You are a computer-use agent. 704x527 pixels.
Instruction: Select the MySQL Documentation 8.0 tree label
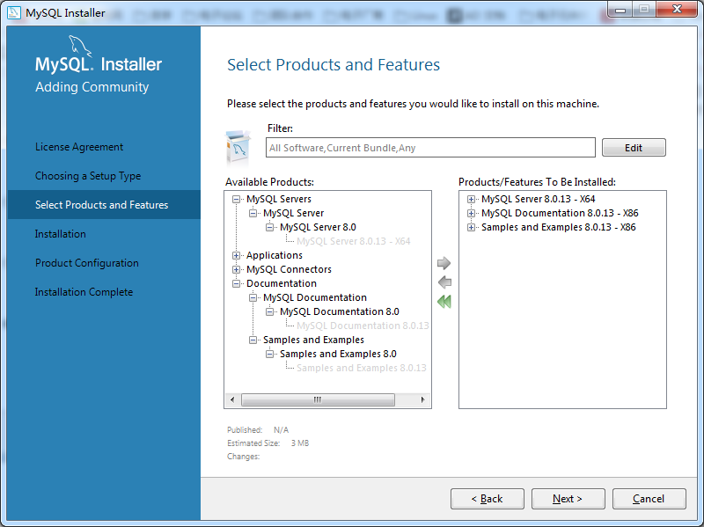tap(340, 311)
